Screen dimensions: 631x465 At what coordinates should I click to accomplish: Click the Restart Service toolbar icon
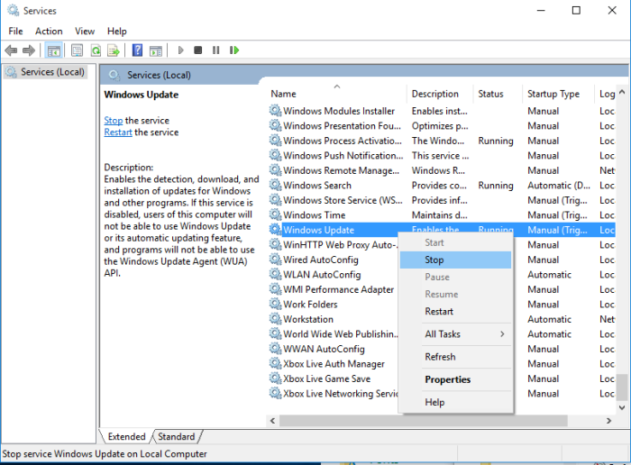(x=234, y=50)
